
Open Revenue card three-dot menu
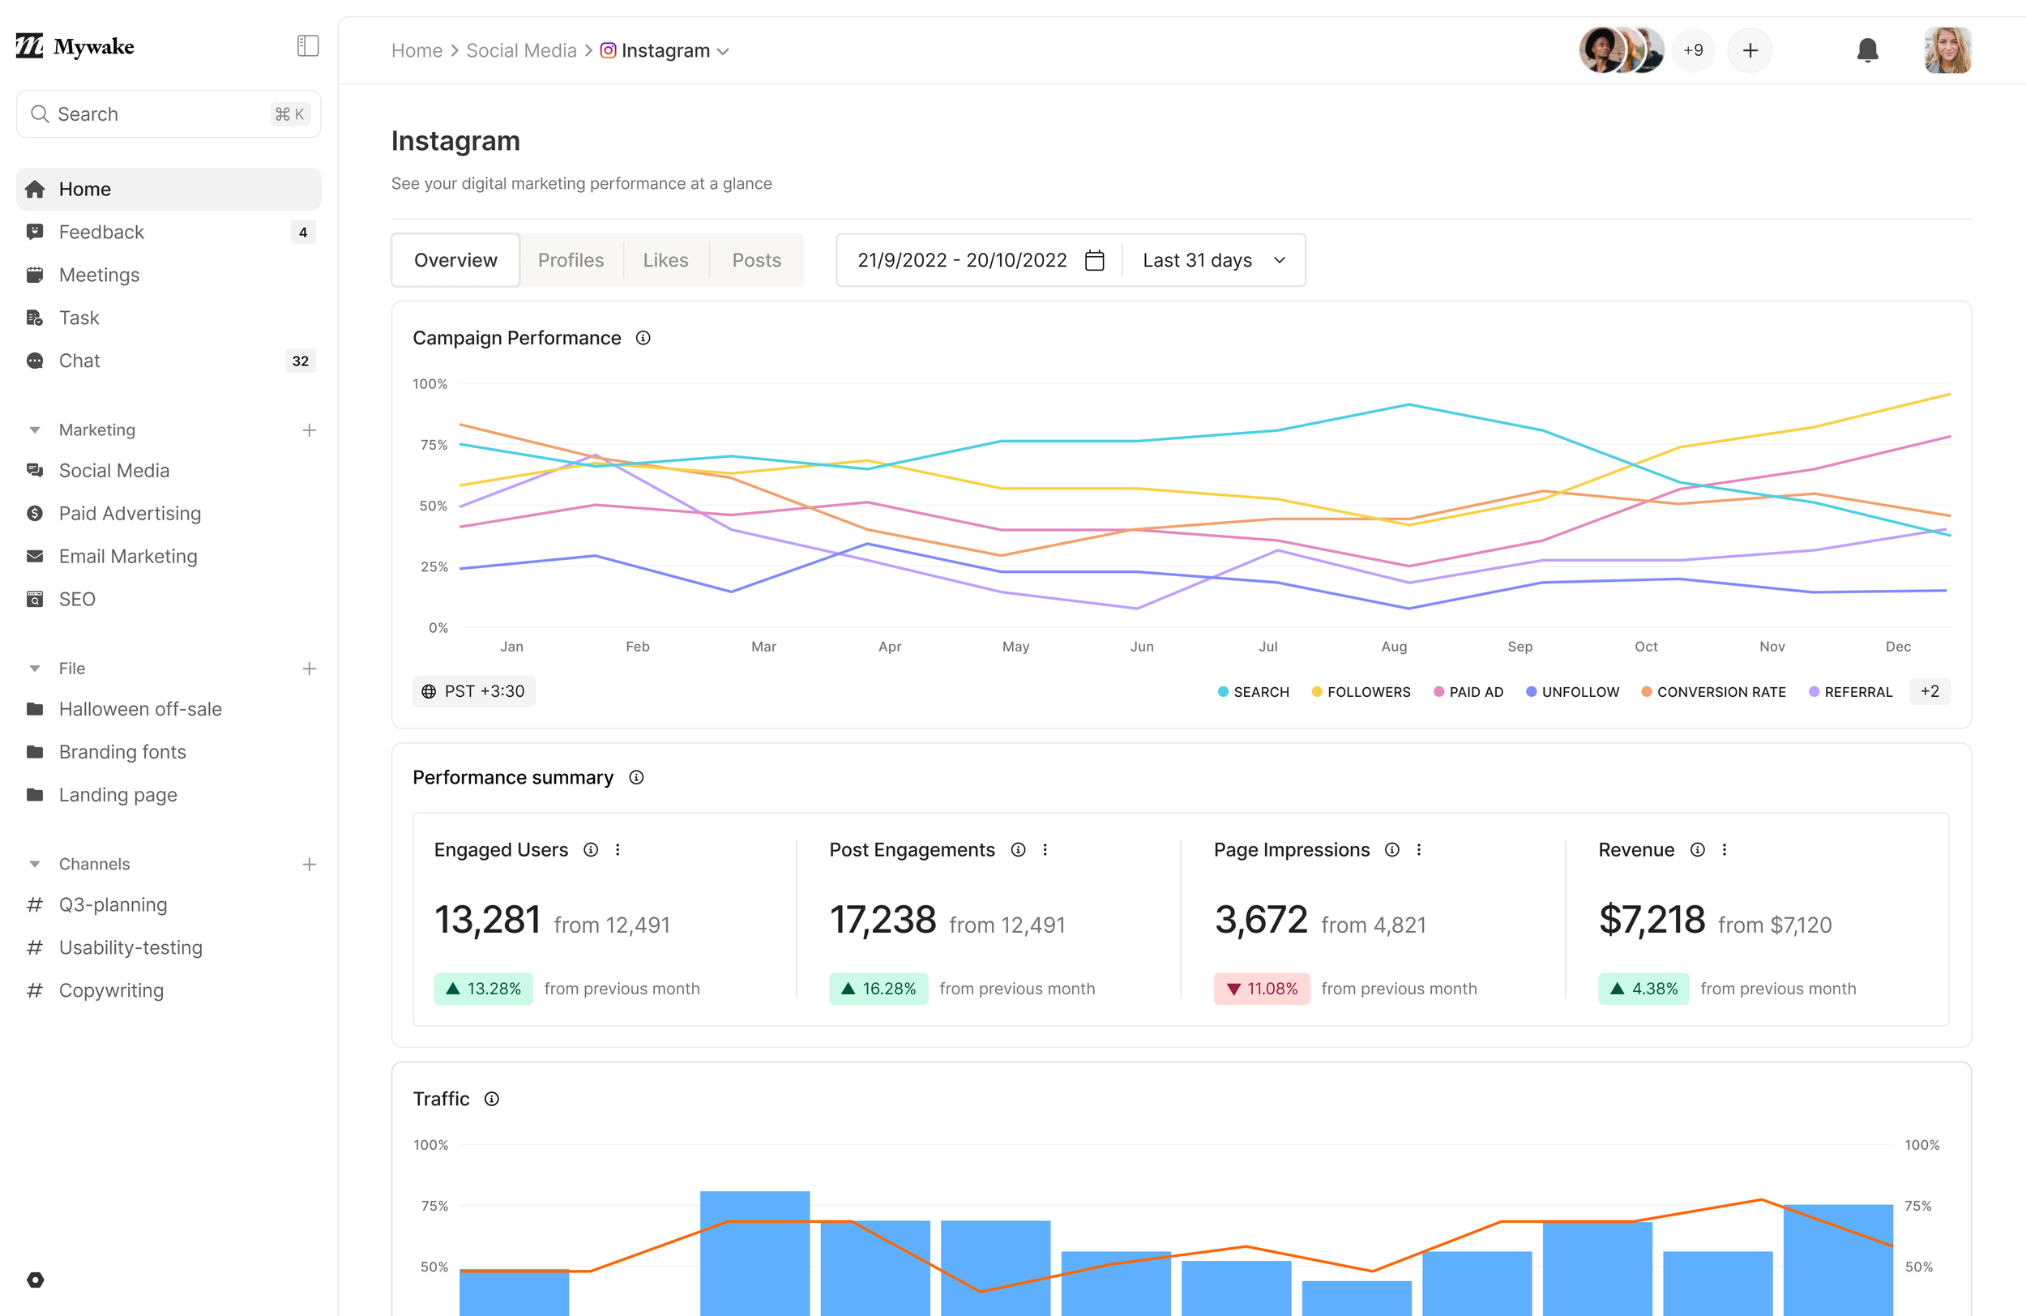1724,849
